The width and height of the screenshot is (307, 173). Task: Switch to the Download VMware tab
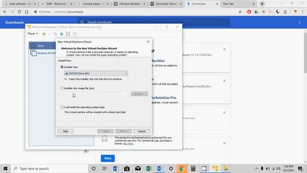[166, 4]
